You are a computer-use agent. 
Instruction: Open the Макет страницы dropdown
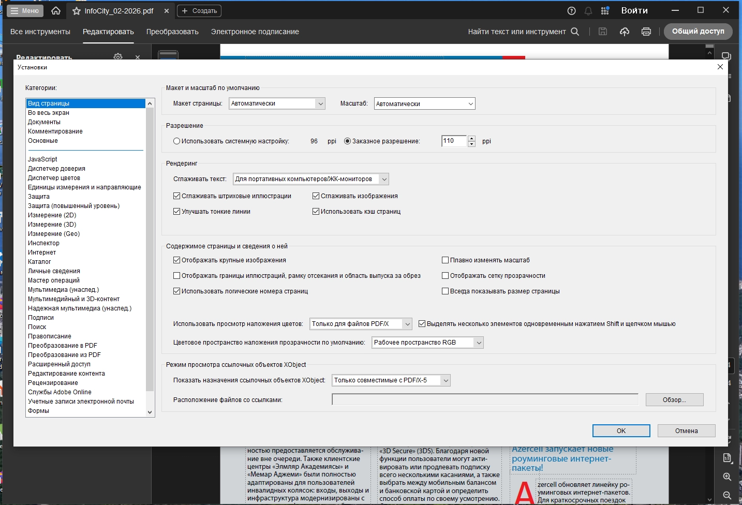coord(277,103)
